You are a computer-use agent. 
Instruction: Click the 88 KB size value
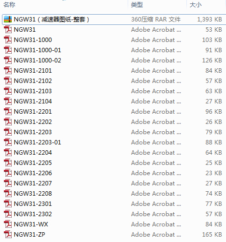214,142
